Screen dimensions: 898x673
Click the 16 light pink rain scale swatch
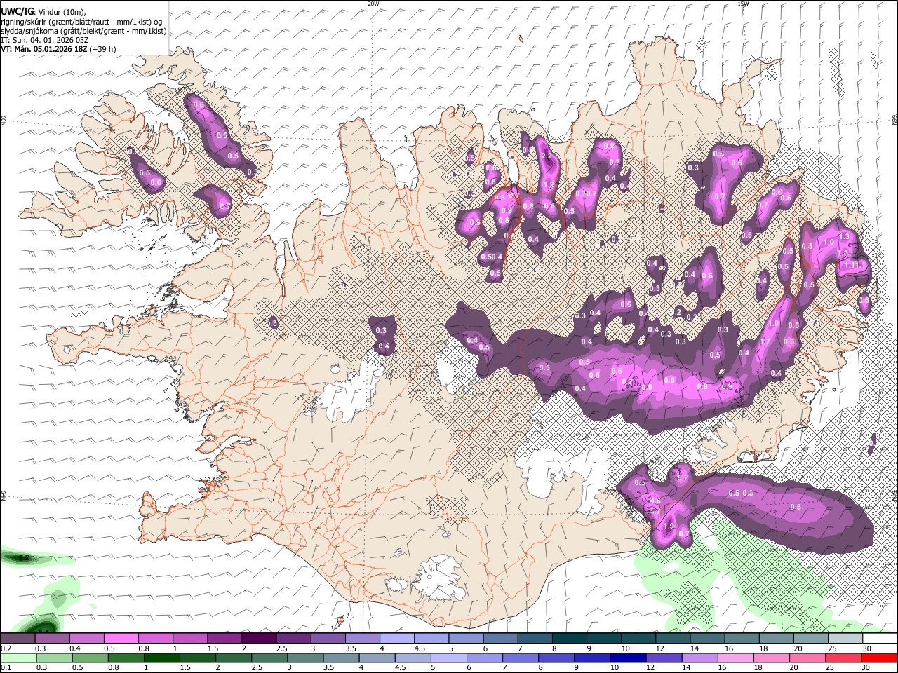[735, 658]
